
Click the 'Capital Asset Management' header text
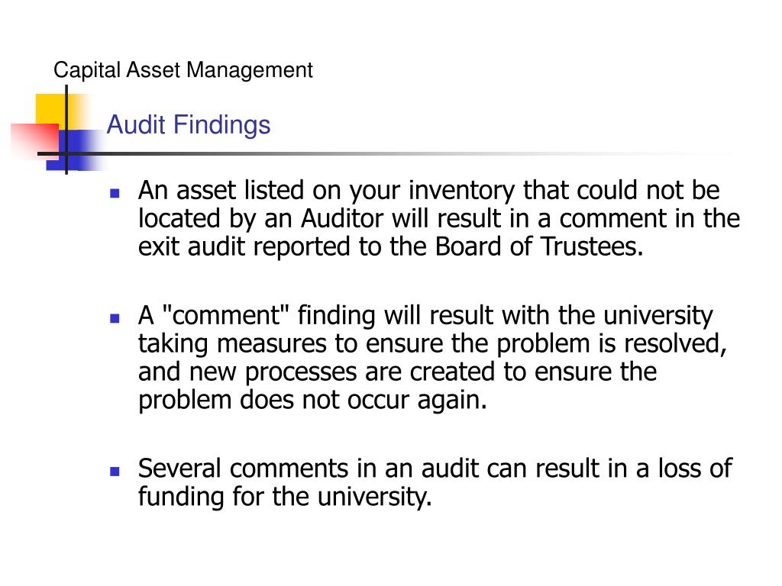[183, 70]
